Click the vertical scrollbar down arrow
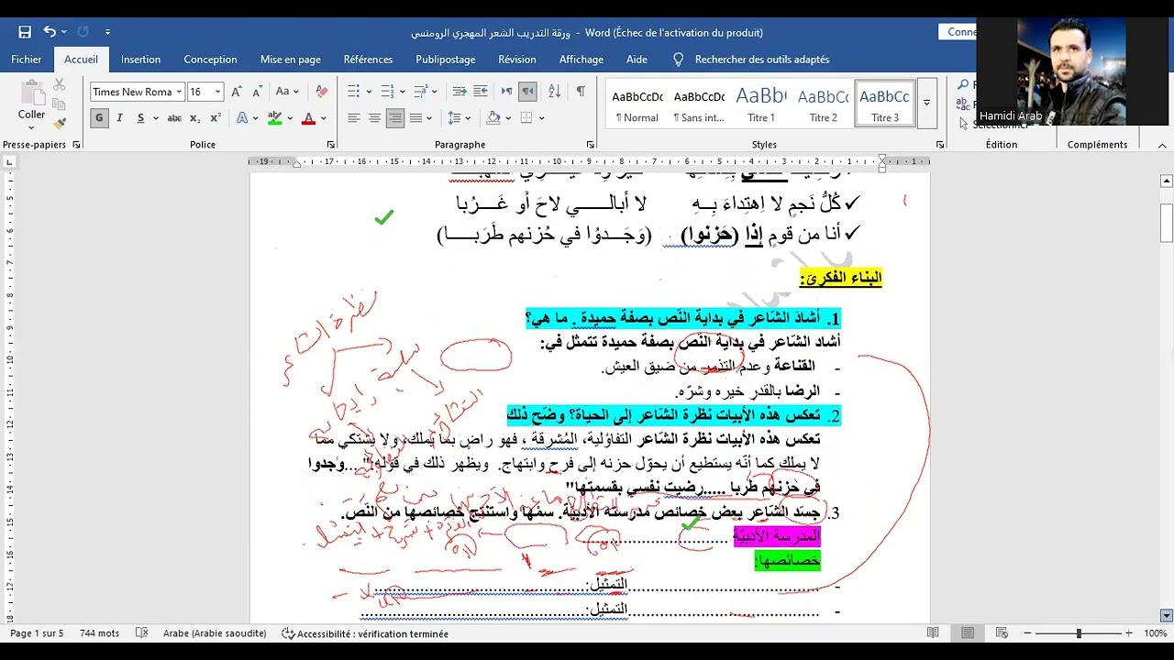The image size is (1174, 660). coord(1167,615)
